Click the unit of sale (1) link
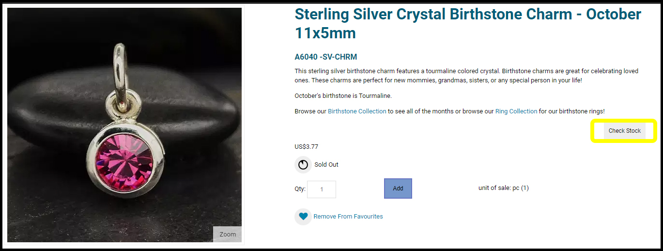Viewport: 663px width, 251px height. 525,188
